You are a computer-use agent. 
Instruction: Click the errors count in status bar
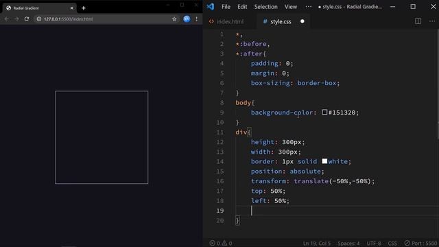pos(215,243)
